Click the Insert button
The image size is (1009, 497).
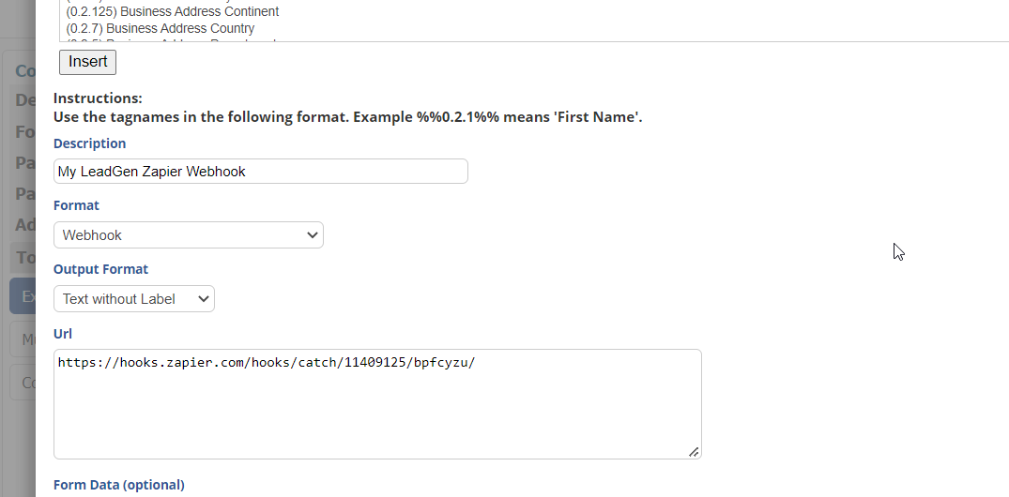point(87,62)
